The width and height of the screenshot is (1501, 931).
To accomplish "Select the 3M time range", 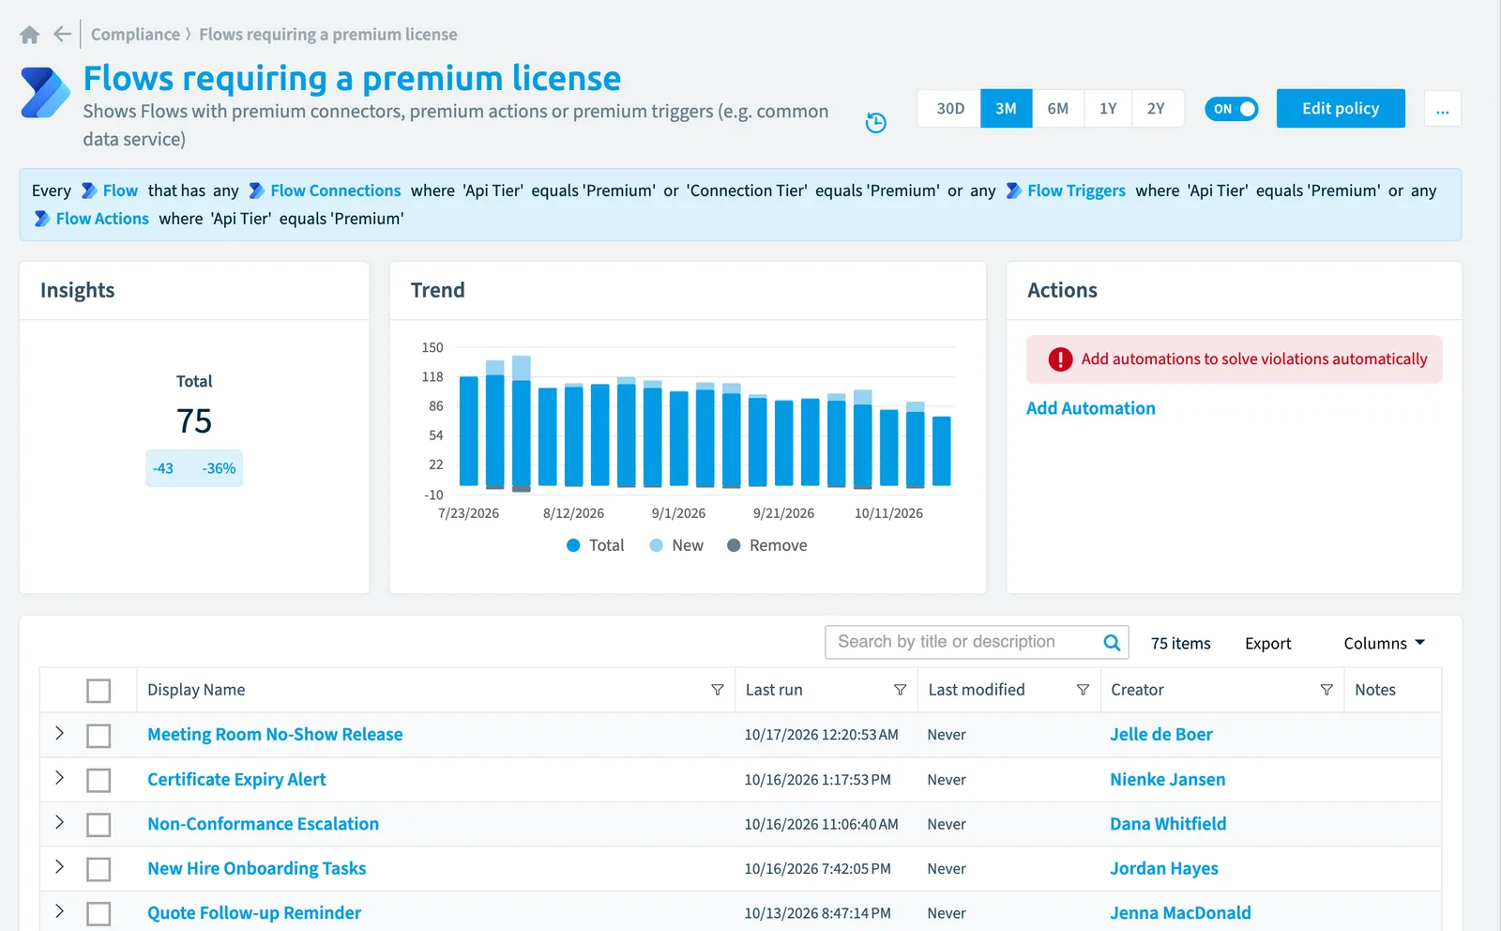I will coord(1007,109).
